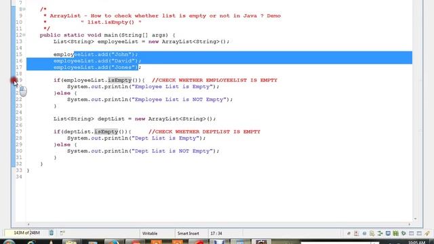Open the pink figure icon in the status bar
Screen dimensions: 434x244
356,233
